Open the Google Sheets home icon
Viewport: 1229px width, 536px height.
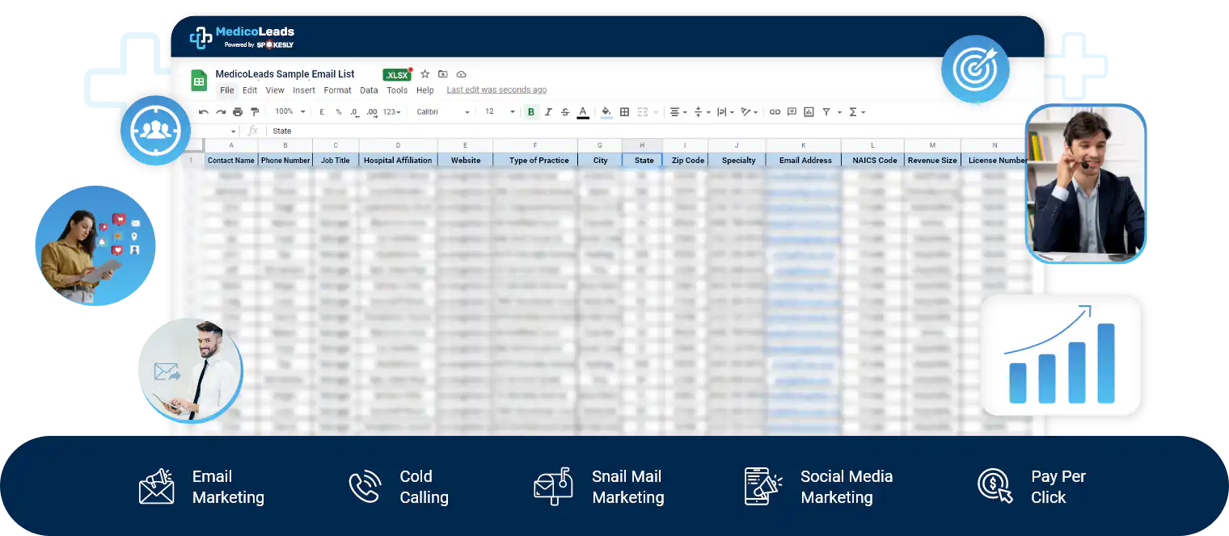click(199, 81)
